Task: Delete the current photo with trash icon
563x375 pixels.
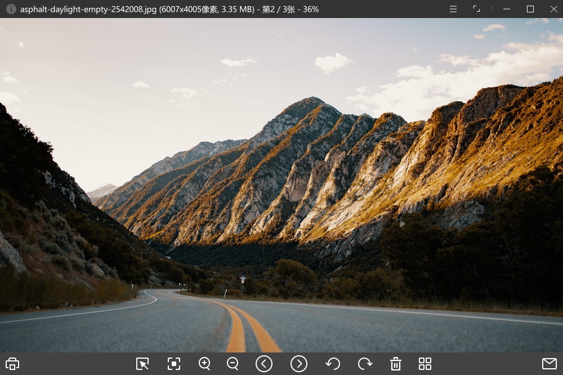Action: click(x=396, y=364)
